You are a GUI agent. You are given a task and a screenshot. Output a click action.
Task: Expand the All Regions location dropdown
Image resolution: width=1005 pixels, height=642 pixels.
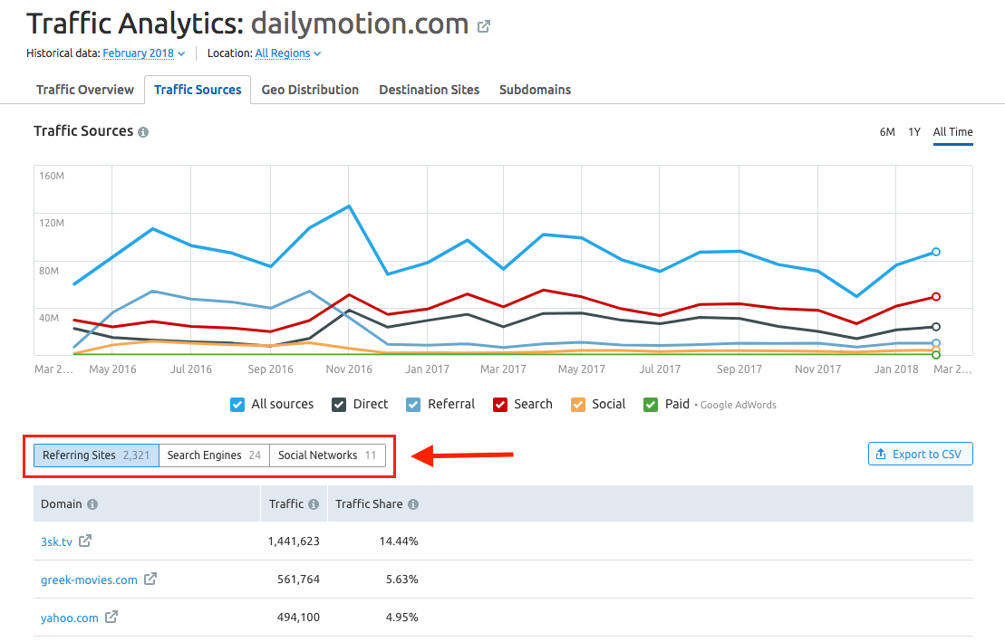point(287,53)
